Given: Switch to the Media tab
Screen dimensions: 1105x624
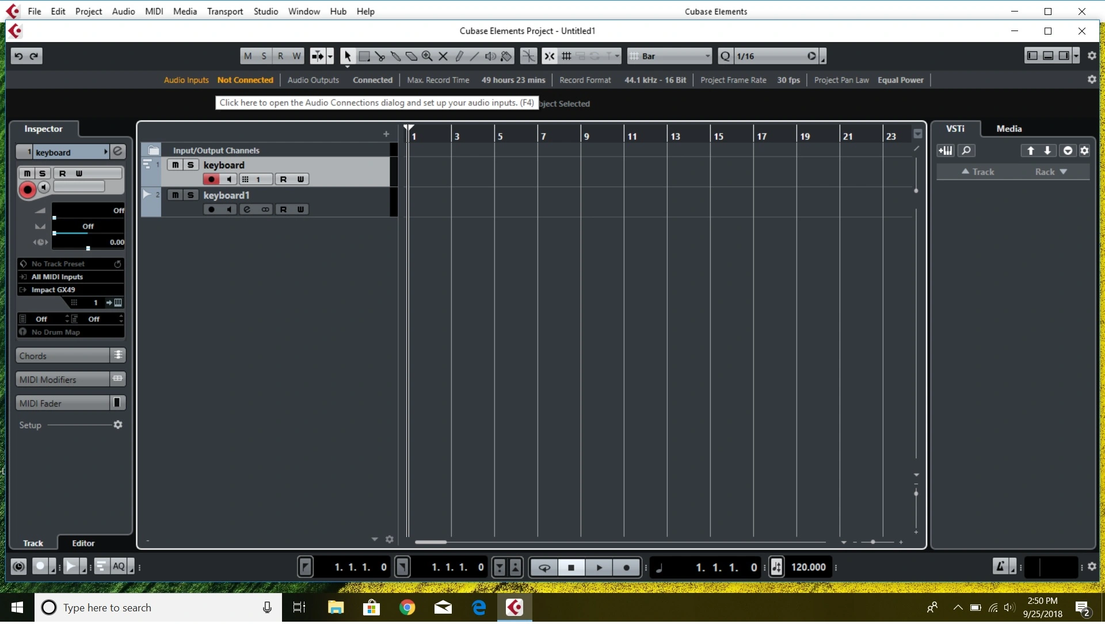Looking at the screenshot, I should tap(1008, 129).
